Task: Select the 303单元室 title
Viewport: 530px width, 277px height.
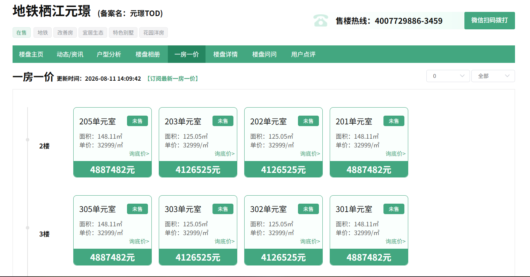Action: coord(183,209)
